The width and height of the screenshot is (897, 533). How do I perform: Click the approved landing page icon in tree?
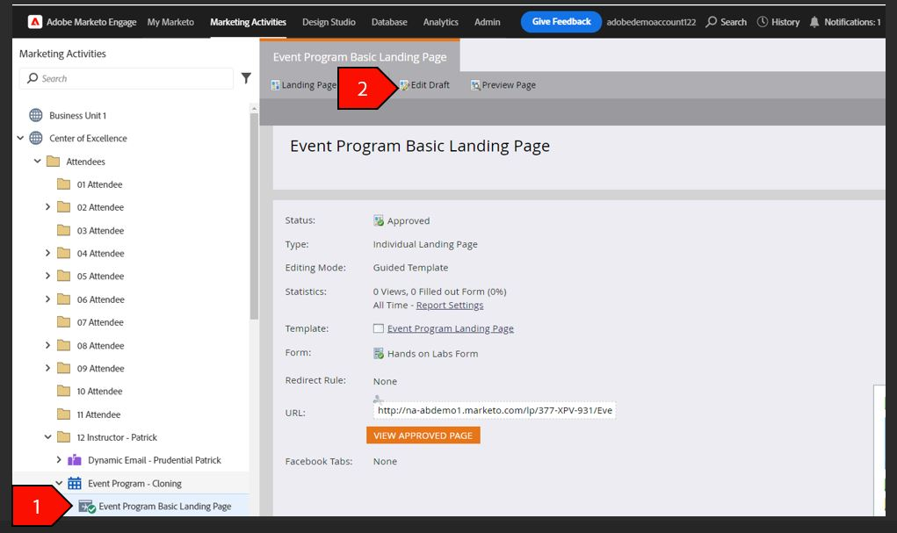[87, 506]
